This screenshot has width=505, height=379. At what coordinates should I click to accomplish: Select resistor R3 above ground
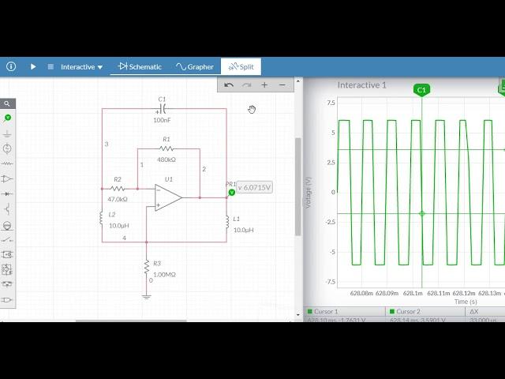(x=147, y=267)
